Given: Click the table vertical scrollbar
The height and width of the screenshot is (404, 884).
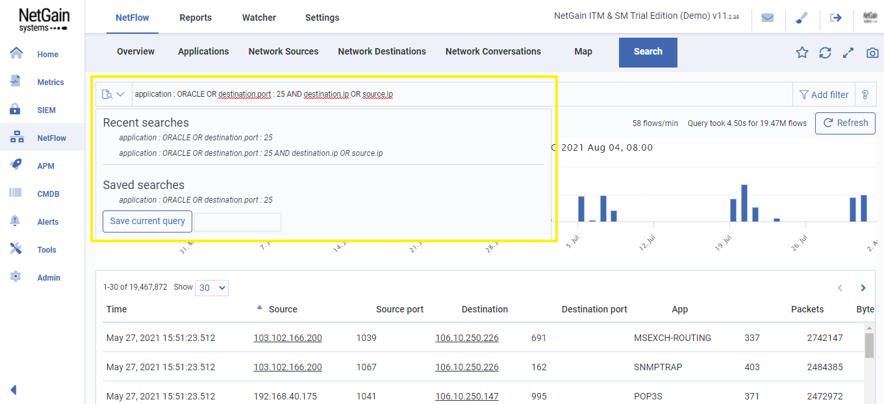Looking at the screenshot, I should [869, 346].
